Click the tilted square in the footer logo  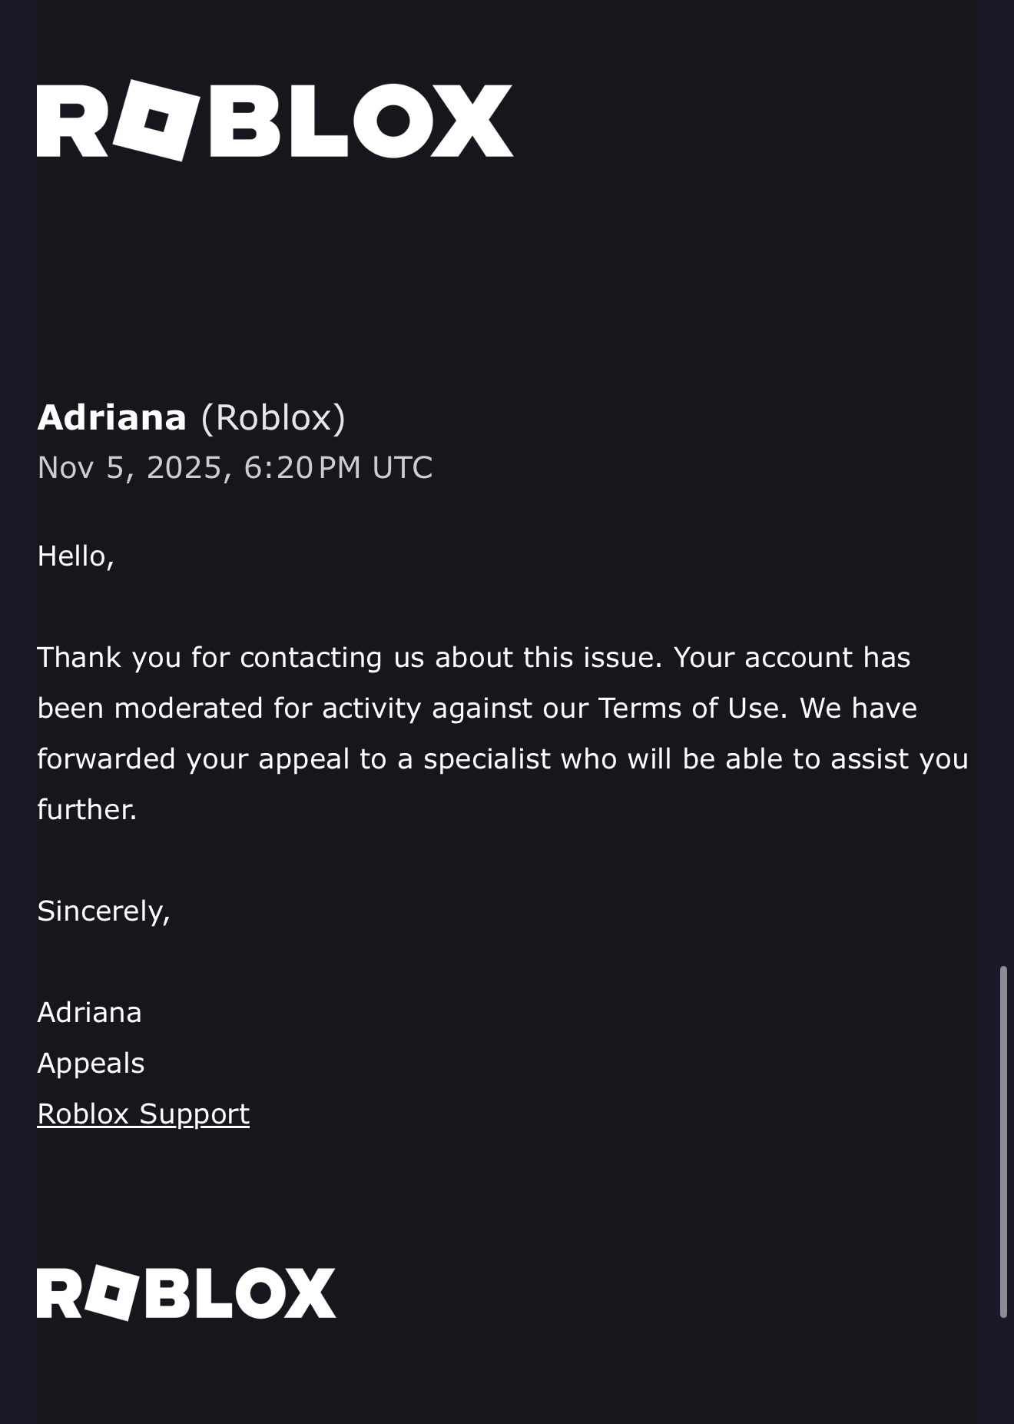coord(111,1293)
